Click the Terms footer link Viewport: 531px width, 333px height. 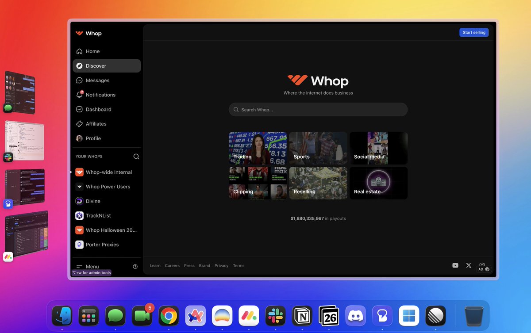click(x=239, y=266)
